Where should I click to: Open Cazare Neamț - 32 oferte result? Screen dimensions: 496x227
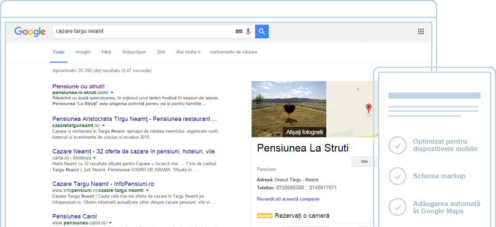pyautogui.click(x=133, y=151)
